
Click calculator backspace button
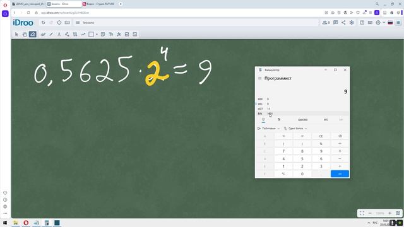coord(340,136)
